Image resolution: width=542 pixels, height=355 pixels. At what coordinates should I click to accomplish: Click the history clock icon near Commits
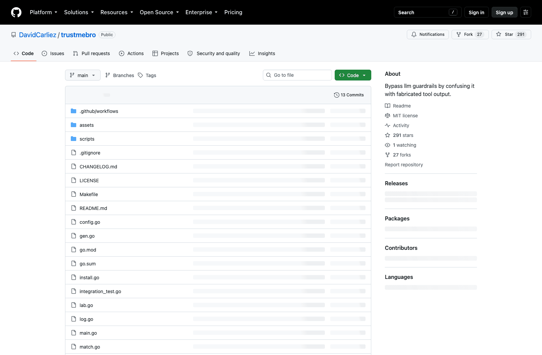click(x=336, y=95)
